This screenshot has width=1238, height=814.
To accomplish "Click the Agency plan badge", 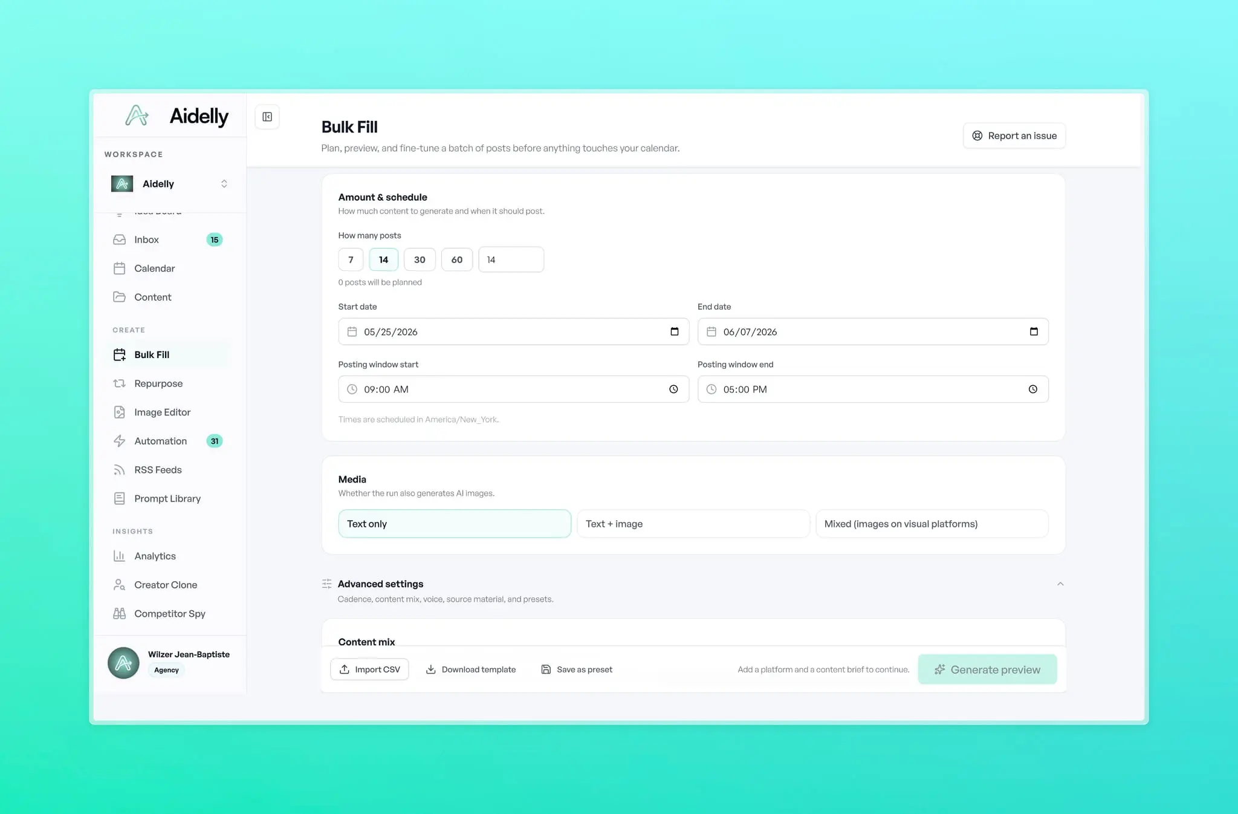I will (x=166, y=670).
